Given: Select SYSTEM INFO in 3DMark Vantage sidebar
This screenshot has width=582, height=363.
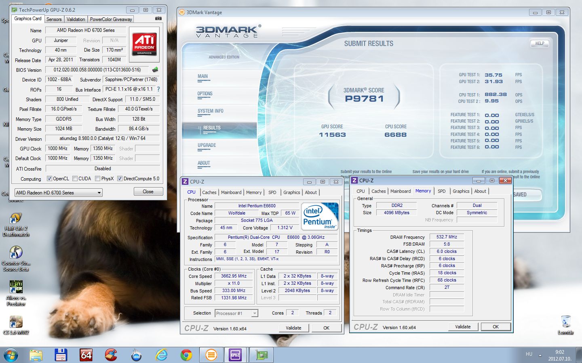Looking at the screenshot, I should pyautogui.click(x=211, y=111).
